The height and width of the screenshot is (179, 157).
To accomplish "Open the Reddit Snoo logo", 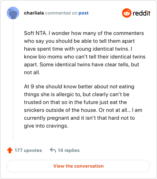I will tap(127, 13).
